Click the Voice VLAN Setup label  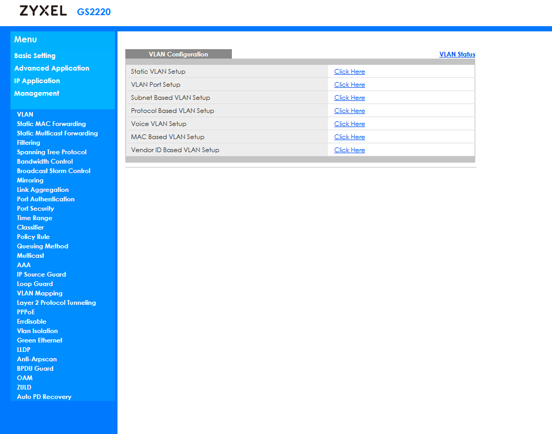158,124
